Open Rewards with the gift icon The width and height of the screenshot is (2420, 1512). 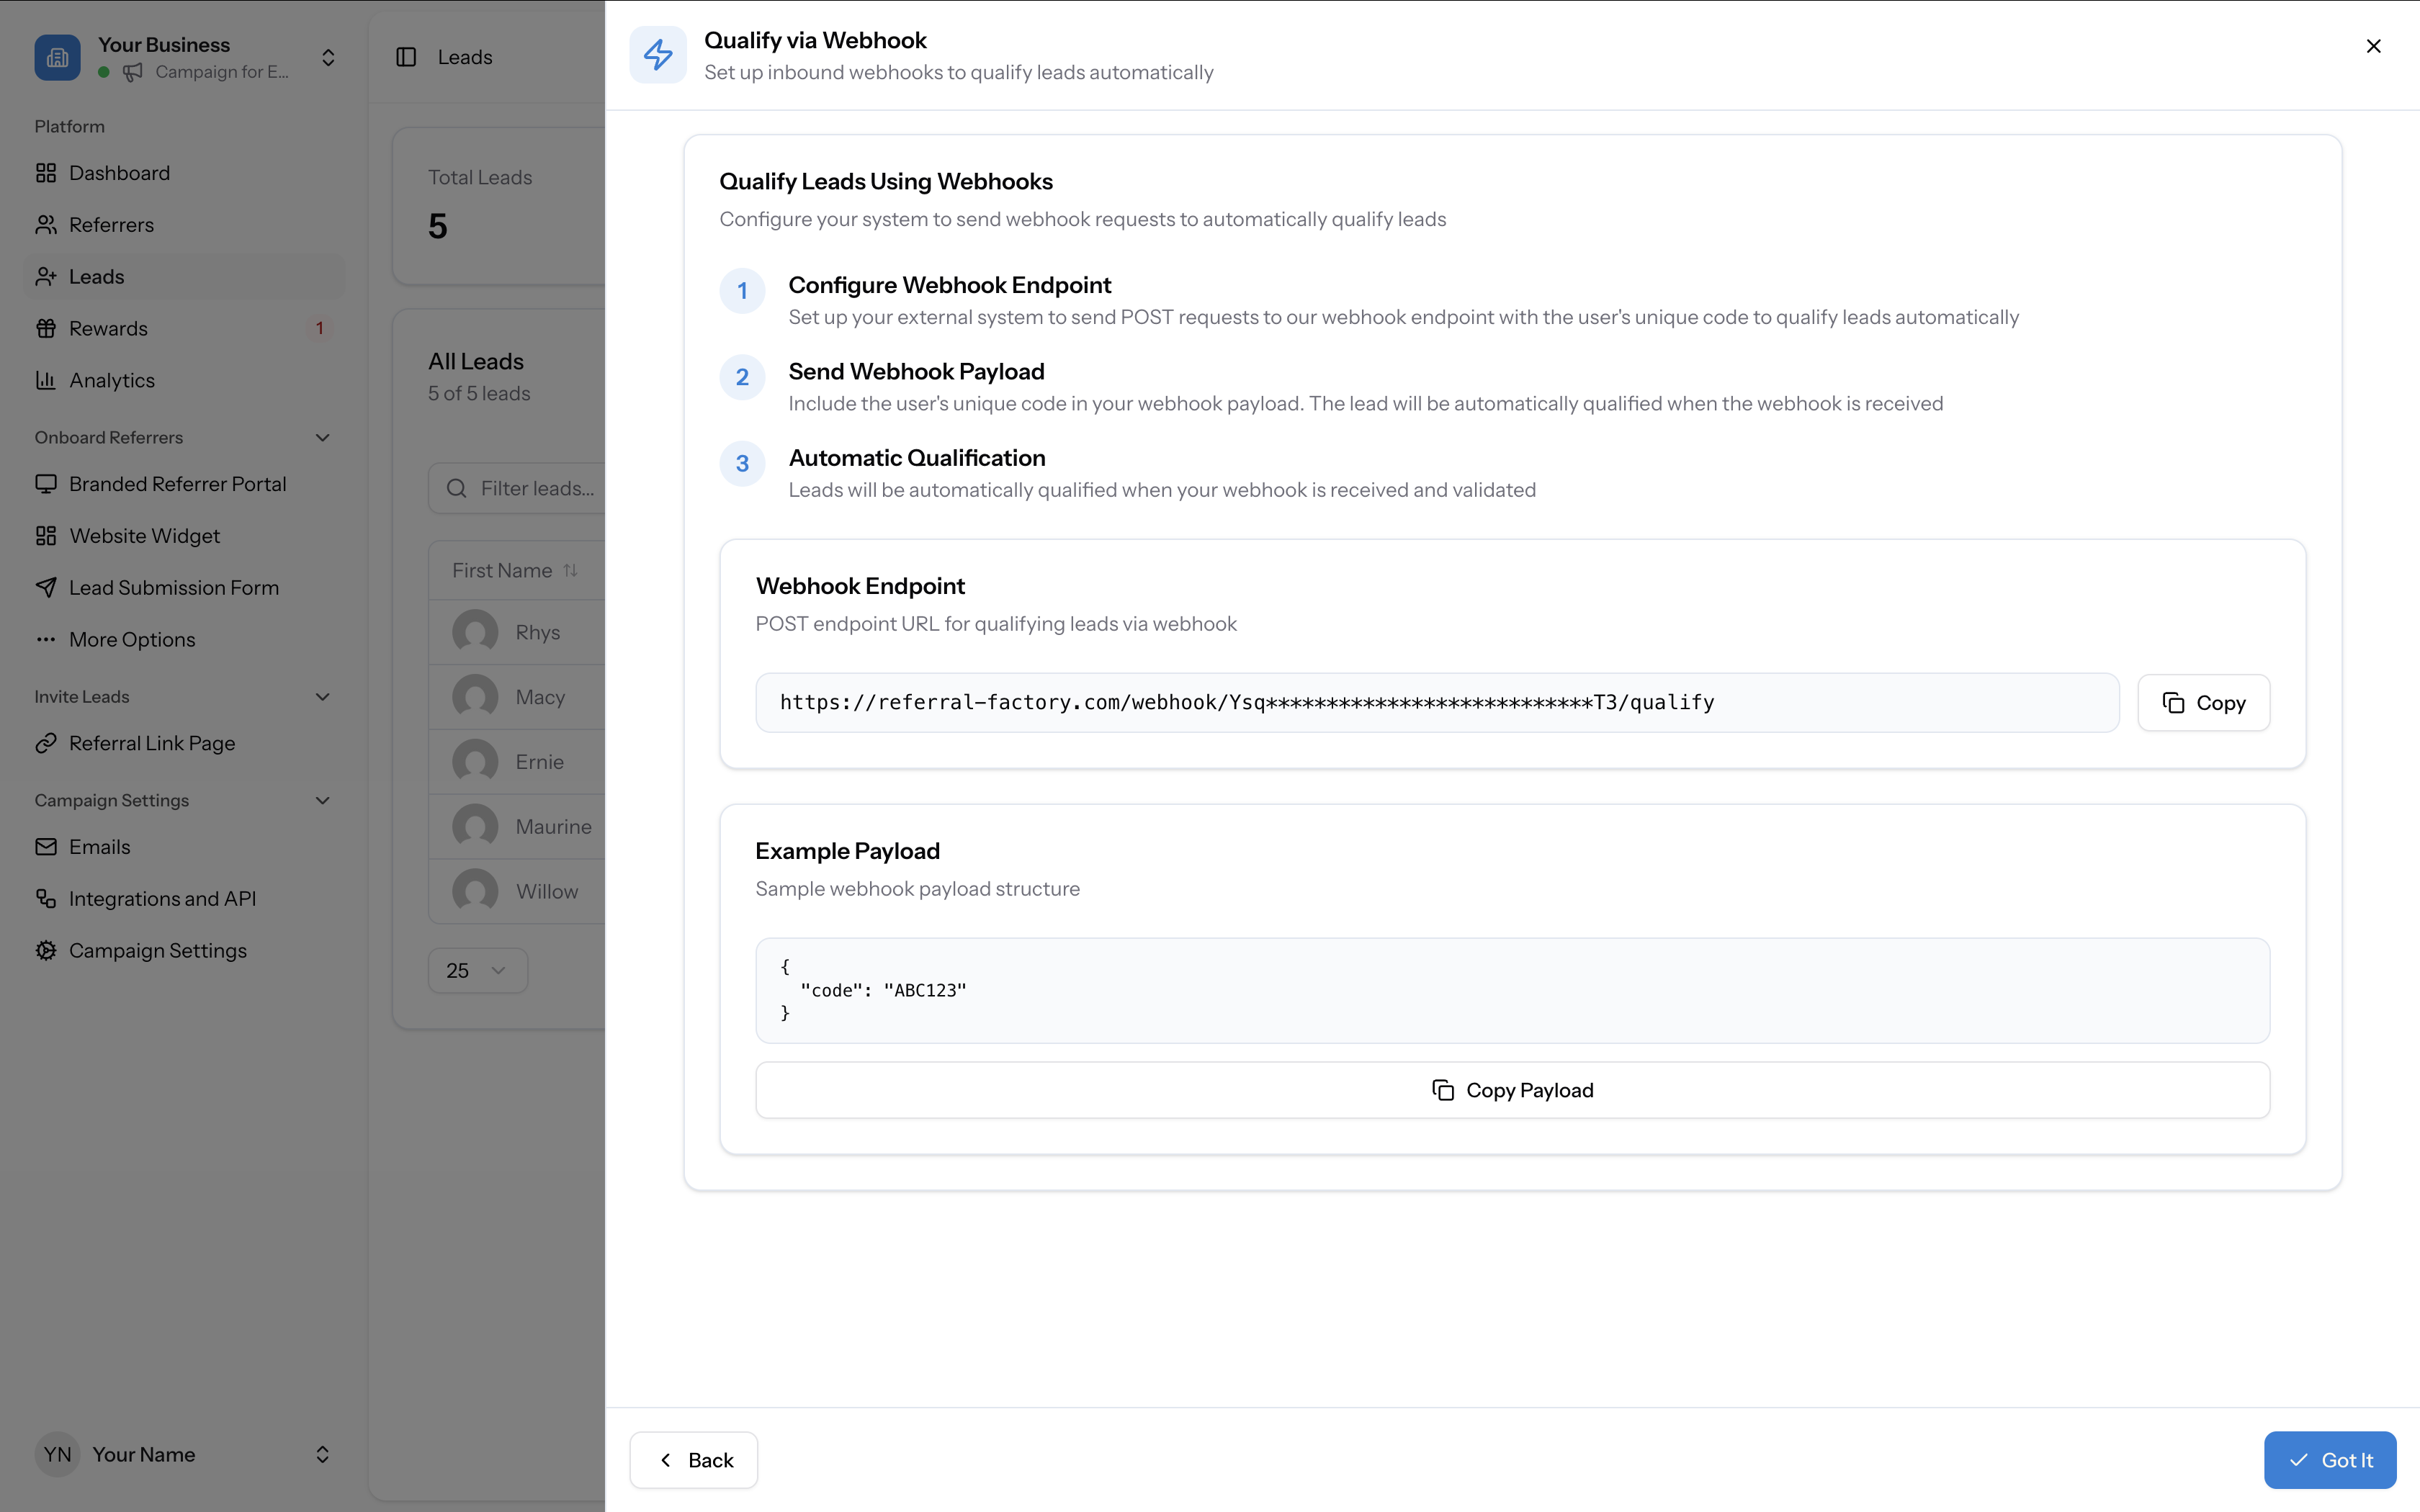46,328
